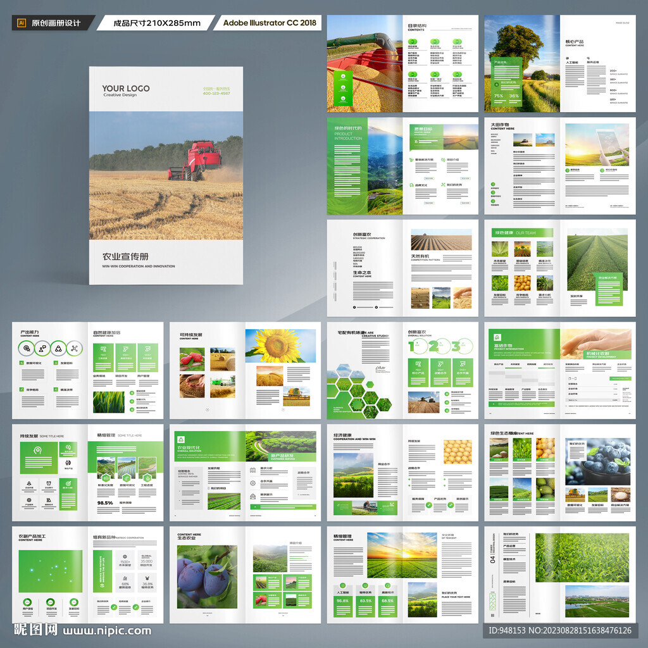
Task: Select the '绿色健康 OUR TEAM' green banner
Action: pyautogui.click(x=522, y=233)
